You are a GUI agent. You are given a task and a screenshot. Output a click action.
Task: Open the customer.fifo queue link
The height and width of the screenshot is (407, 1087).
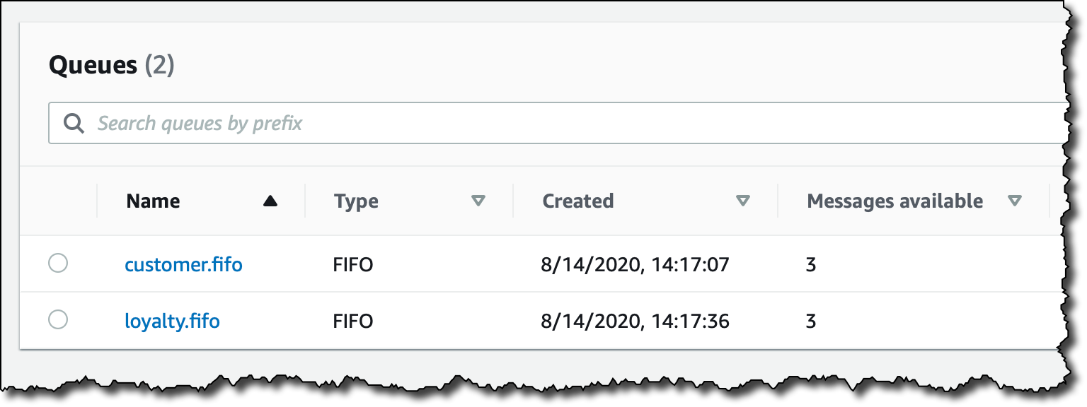coord(184,265)
